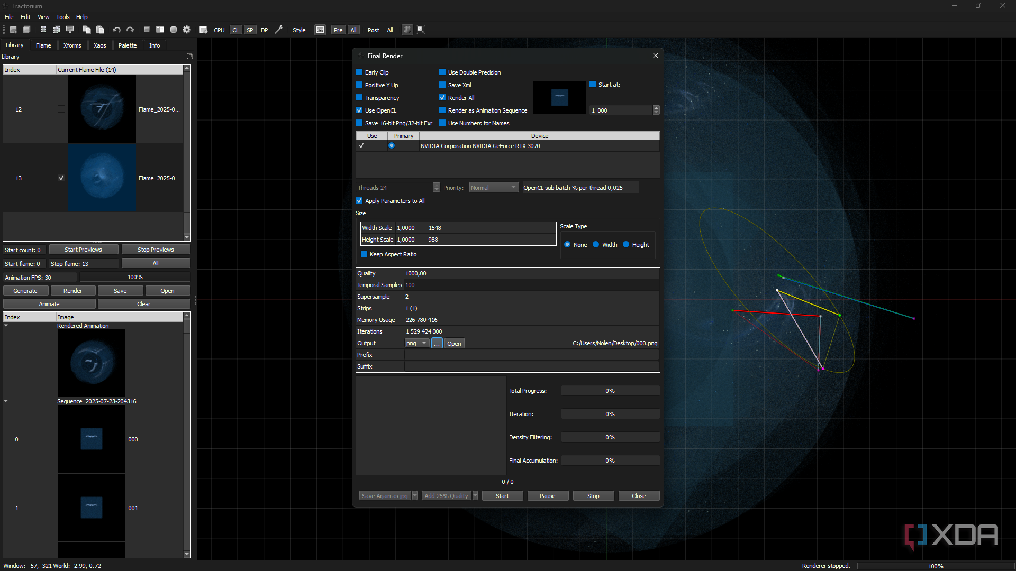Click the save all flames stacked icon

click(x=57, y=30)
